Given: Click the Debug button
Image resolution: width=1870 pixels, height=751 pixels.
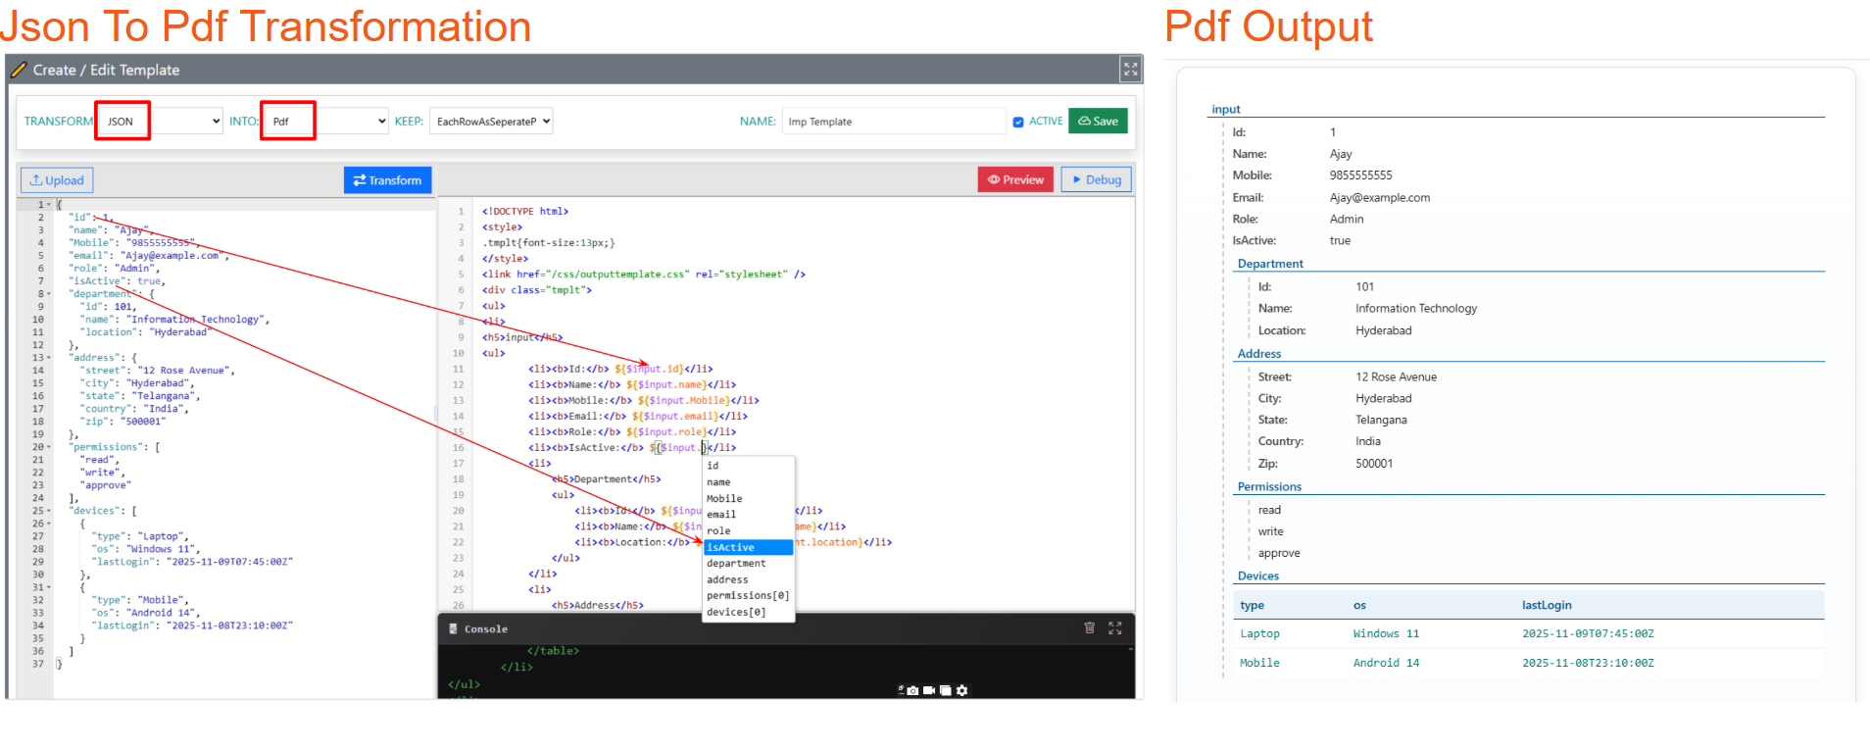Looking at the screenshot, I should [1096, 179].
